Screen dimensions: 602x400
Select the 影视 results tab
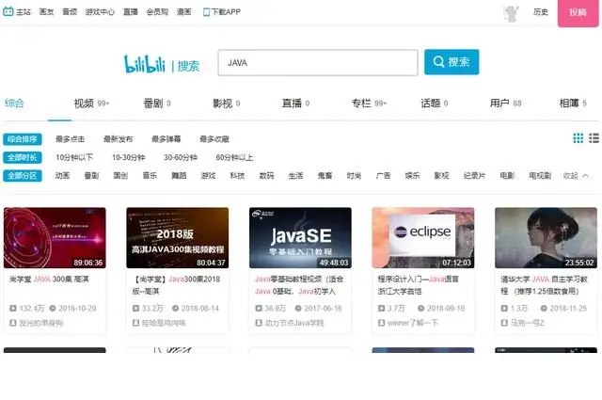(x=227, y=104)
